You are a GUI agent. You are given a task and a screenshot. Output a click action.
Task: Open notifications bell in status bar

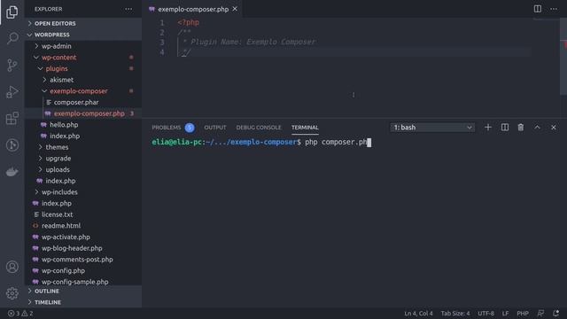click(555, 313)
